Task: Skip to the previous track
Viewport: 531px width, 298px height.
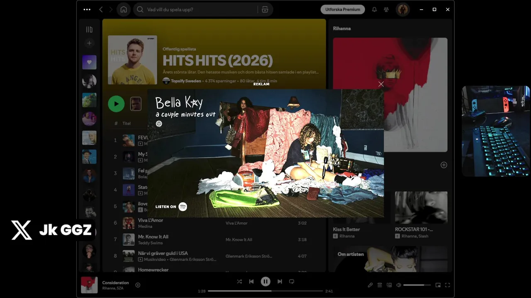Action: pos(251,281)
